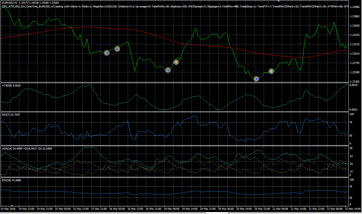Image resolution: width=362 pixels, height=214 pixels.
Task: Click the 22 Mar 06:00 time label
Action: coord(335,209)
